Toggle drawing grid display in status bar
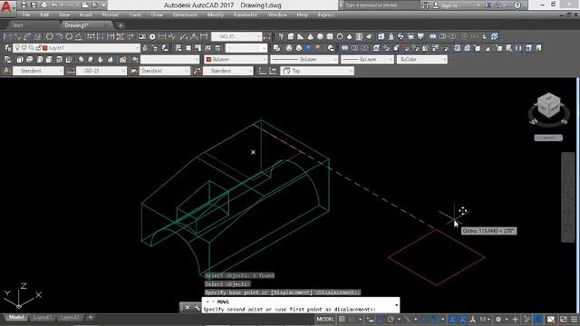580x326 pixels. [x=342, y=319]
